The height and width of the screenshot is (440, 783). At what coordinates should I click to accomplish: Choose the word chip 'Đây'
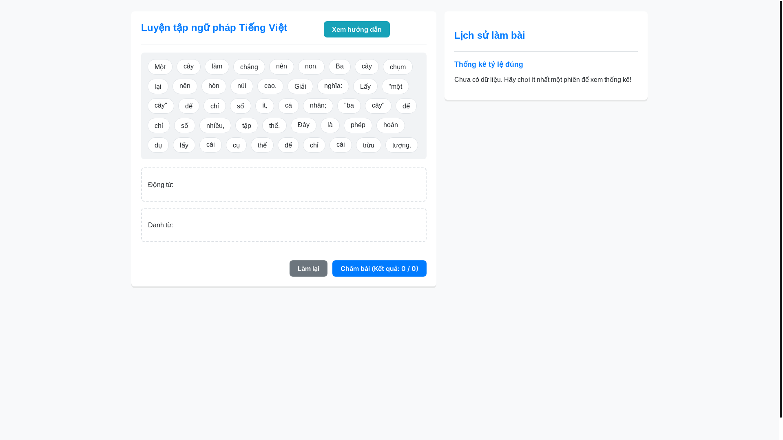pos(303,125)
